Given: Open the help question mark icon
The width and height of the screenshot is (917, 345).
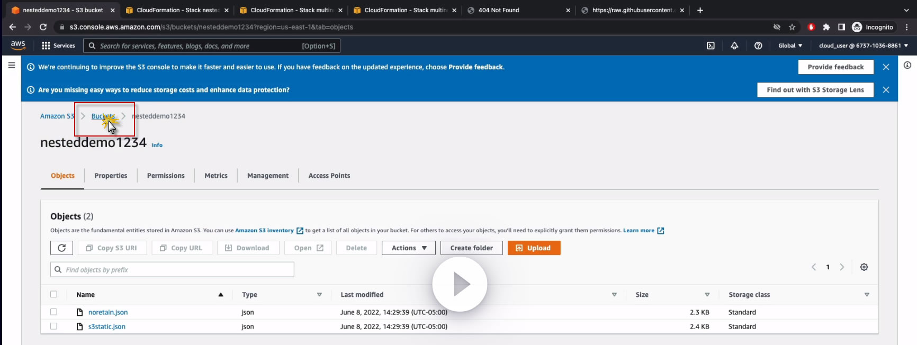Looking at the screenshot, I should click(758, 46).
